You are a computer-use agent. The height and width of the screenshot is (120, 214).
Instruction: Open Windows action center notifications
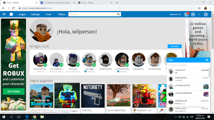pyautogui.click(x=209, y=117)
